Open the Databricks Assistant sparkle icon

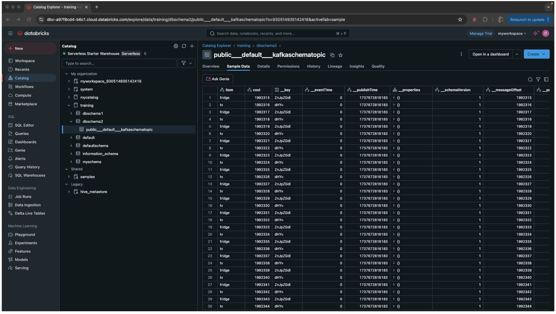coord(535,33)
